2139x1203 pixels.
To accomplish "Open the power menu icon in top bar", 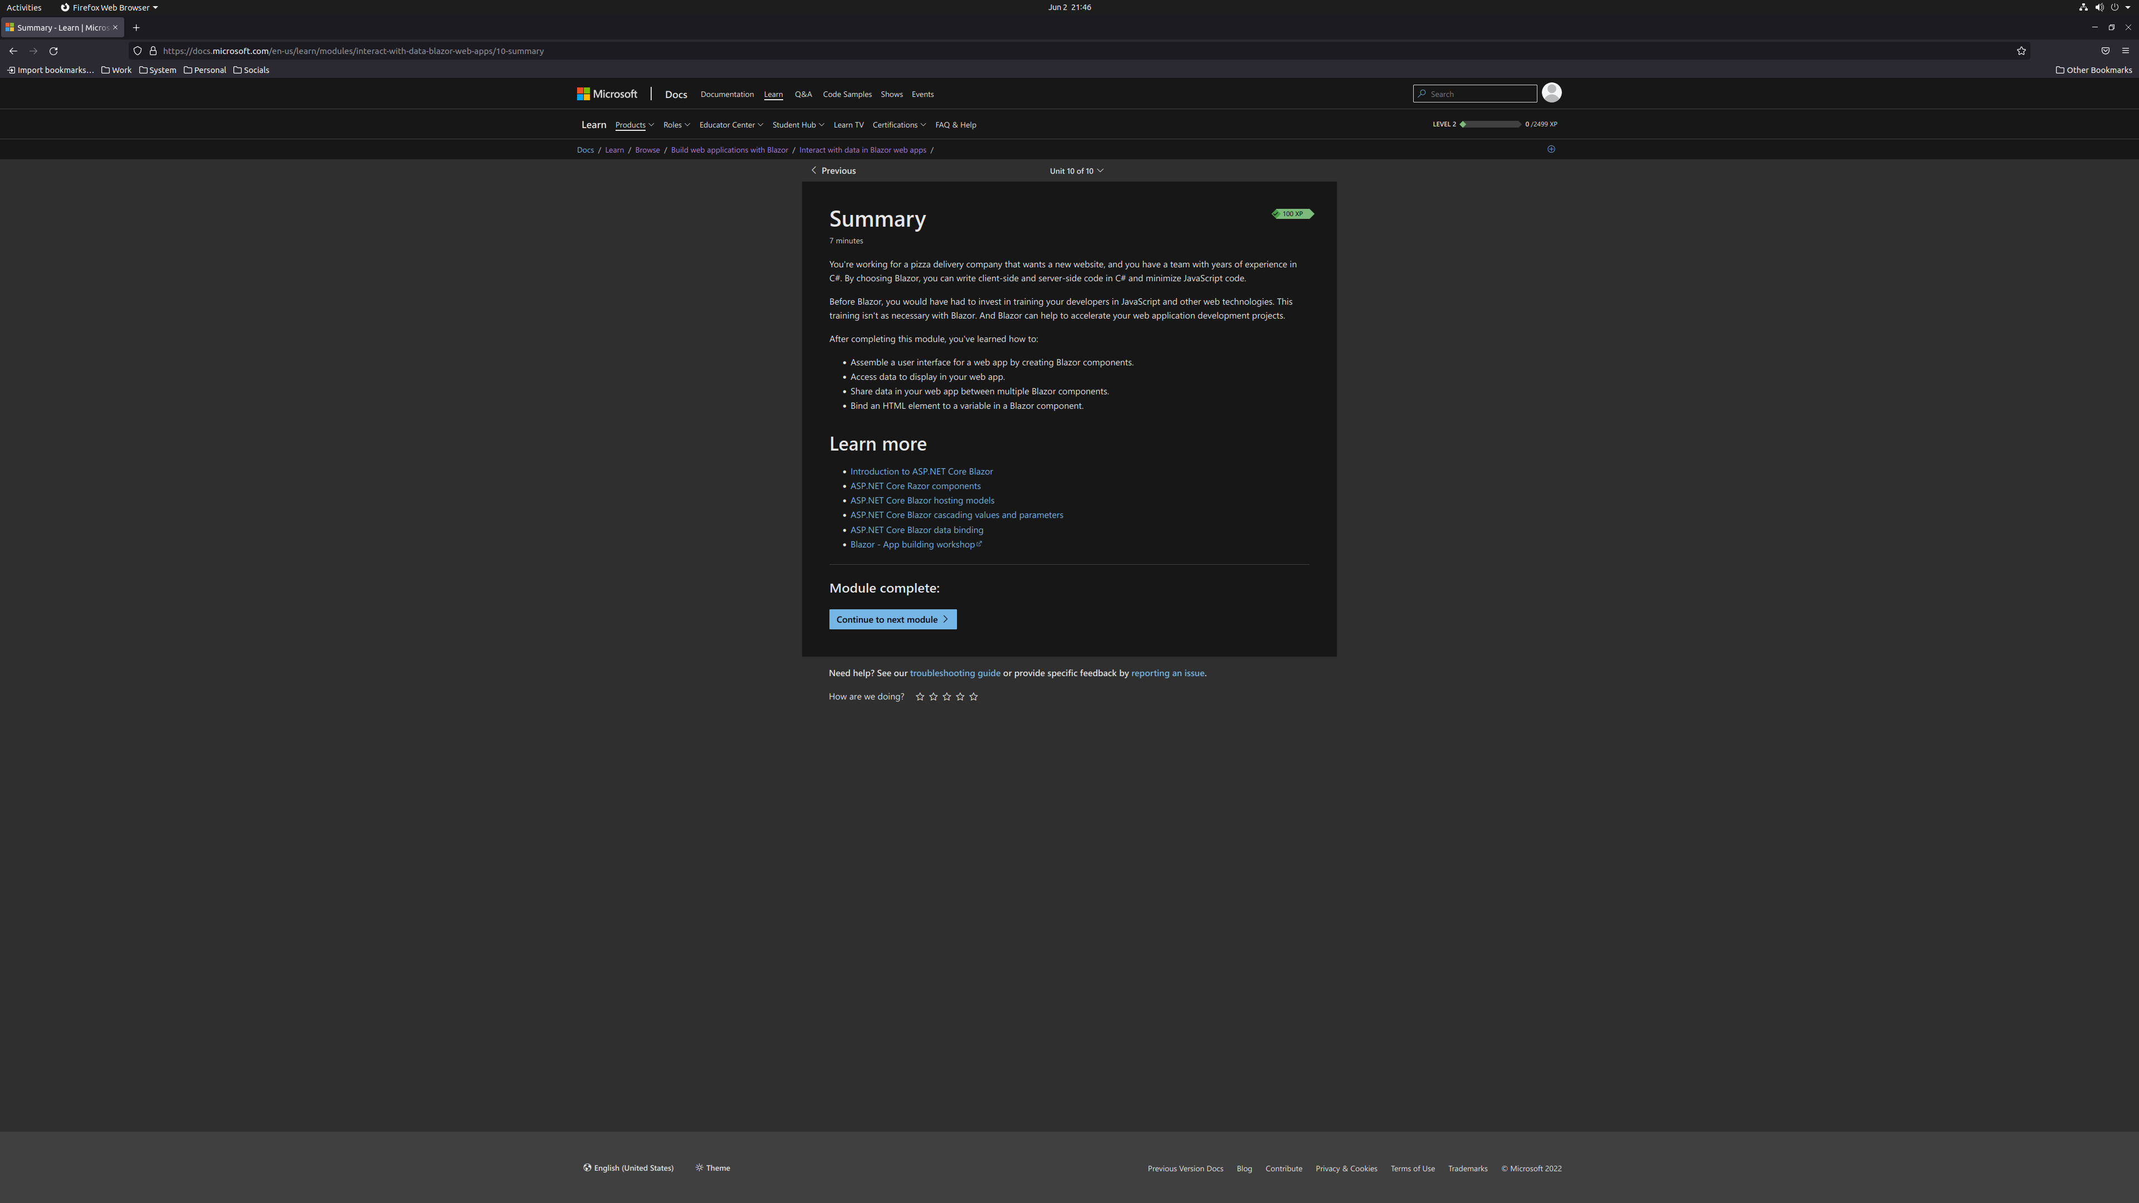I will pyautogui.click(x=2115, y=7).
